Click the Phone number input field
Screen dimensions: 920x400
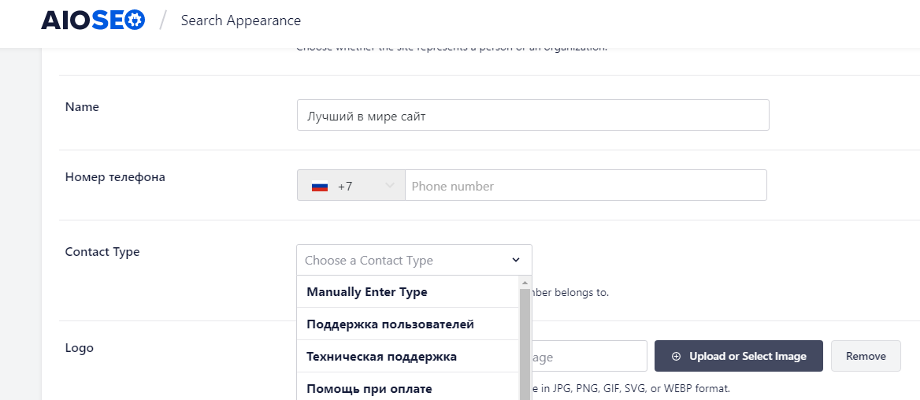point(585,185)
